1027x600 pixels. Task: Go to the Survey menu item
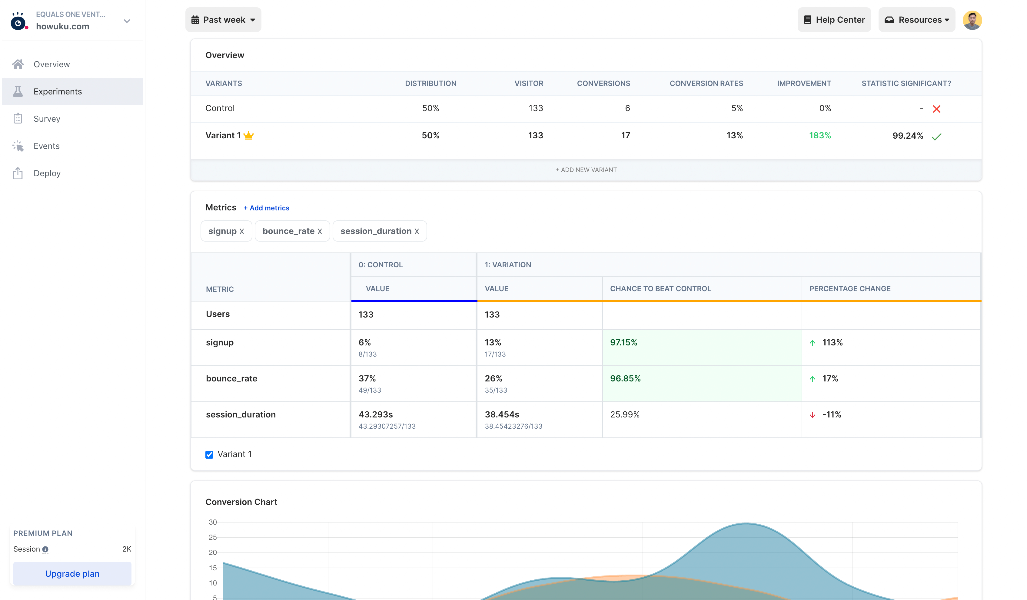click(x=47, y=119)
